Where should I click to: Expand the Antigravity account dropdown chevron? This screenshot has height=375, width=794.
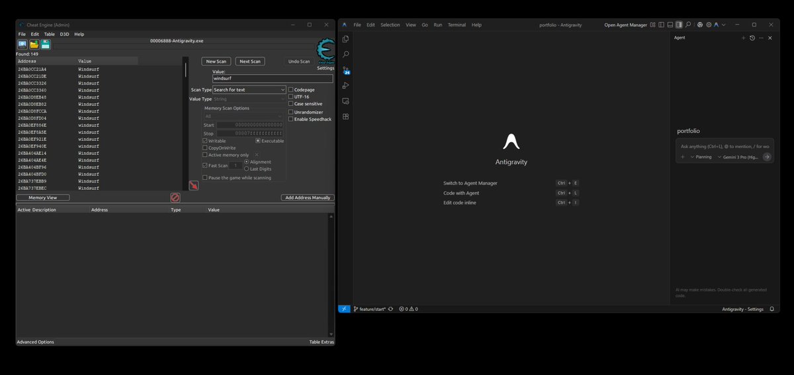(724, 24)
